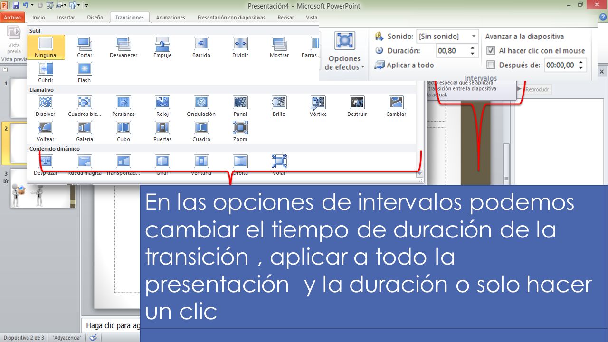Open the Opciones de efectos dropdown
Viewport: 608px width, 342px height.
pyautogui.click(x=345, y=51)
